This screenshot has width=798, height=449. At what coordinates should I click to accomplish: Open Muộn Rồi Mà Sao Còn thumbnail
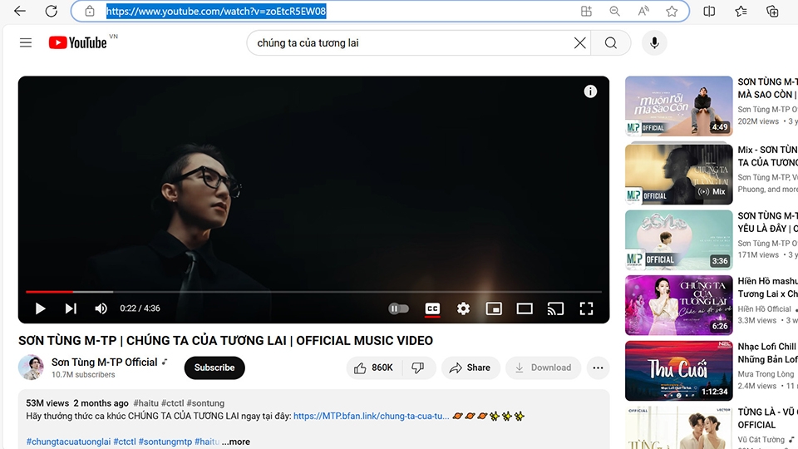(x=678, y=106)
